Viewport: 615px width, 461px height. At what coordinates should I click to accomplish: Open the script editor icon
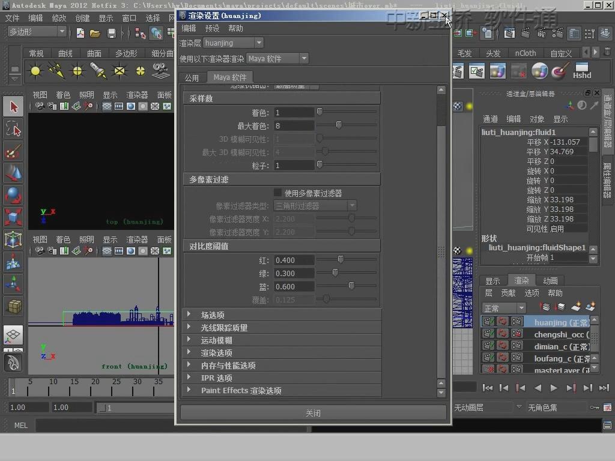click(607, 426)
